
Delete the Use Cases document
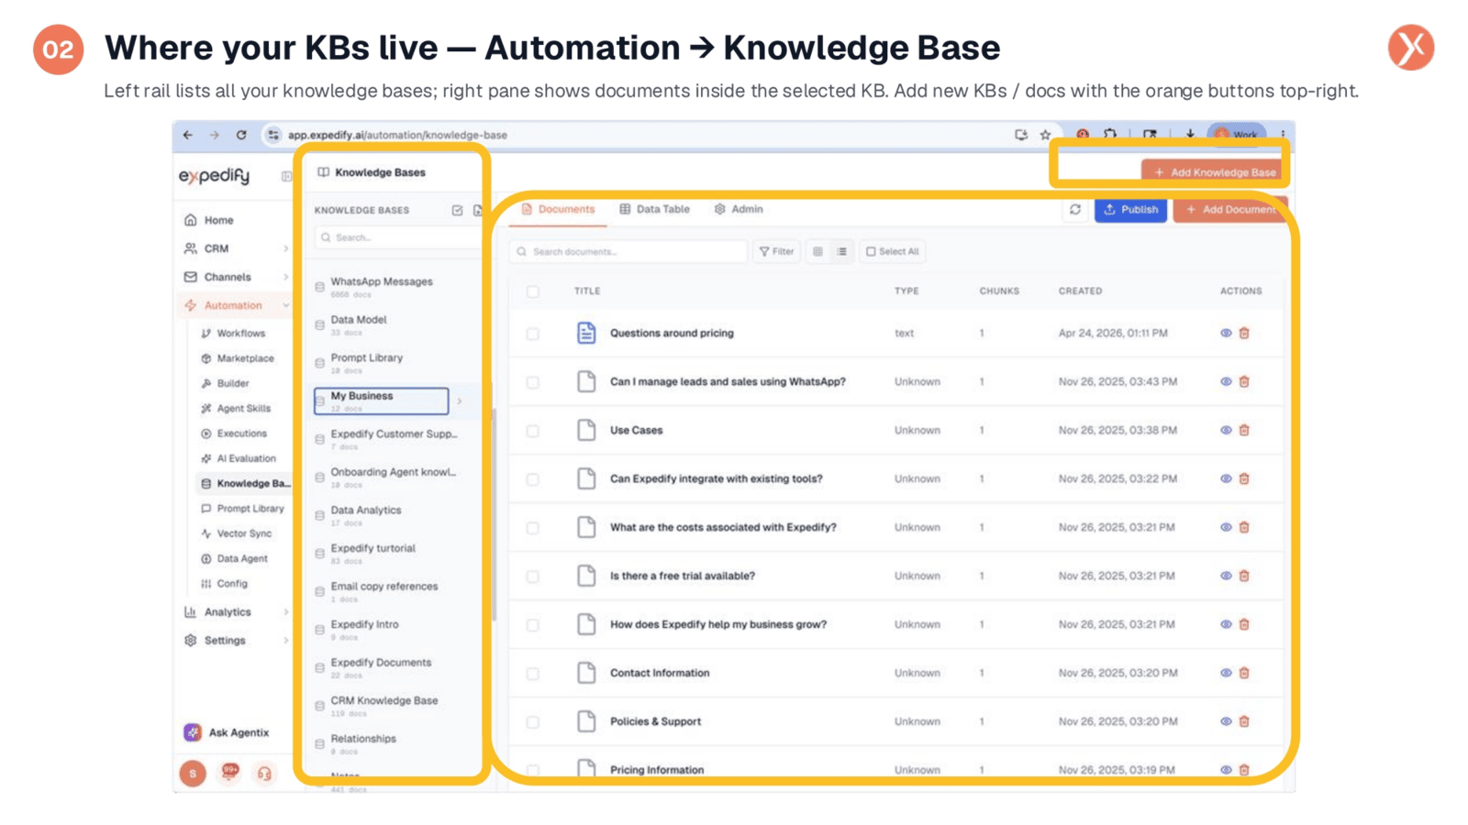(1245, 430)
